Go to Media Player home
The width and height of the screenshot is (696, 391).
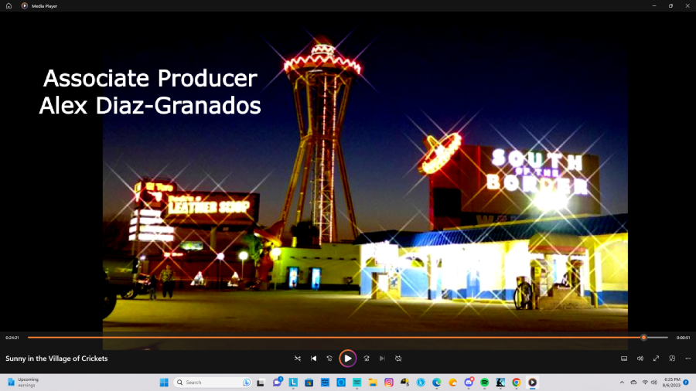9,5
